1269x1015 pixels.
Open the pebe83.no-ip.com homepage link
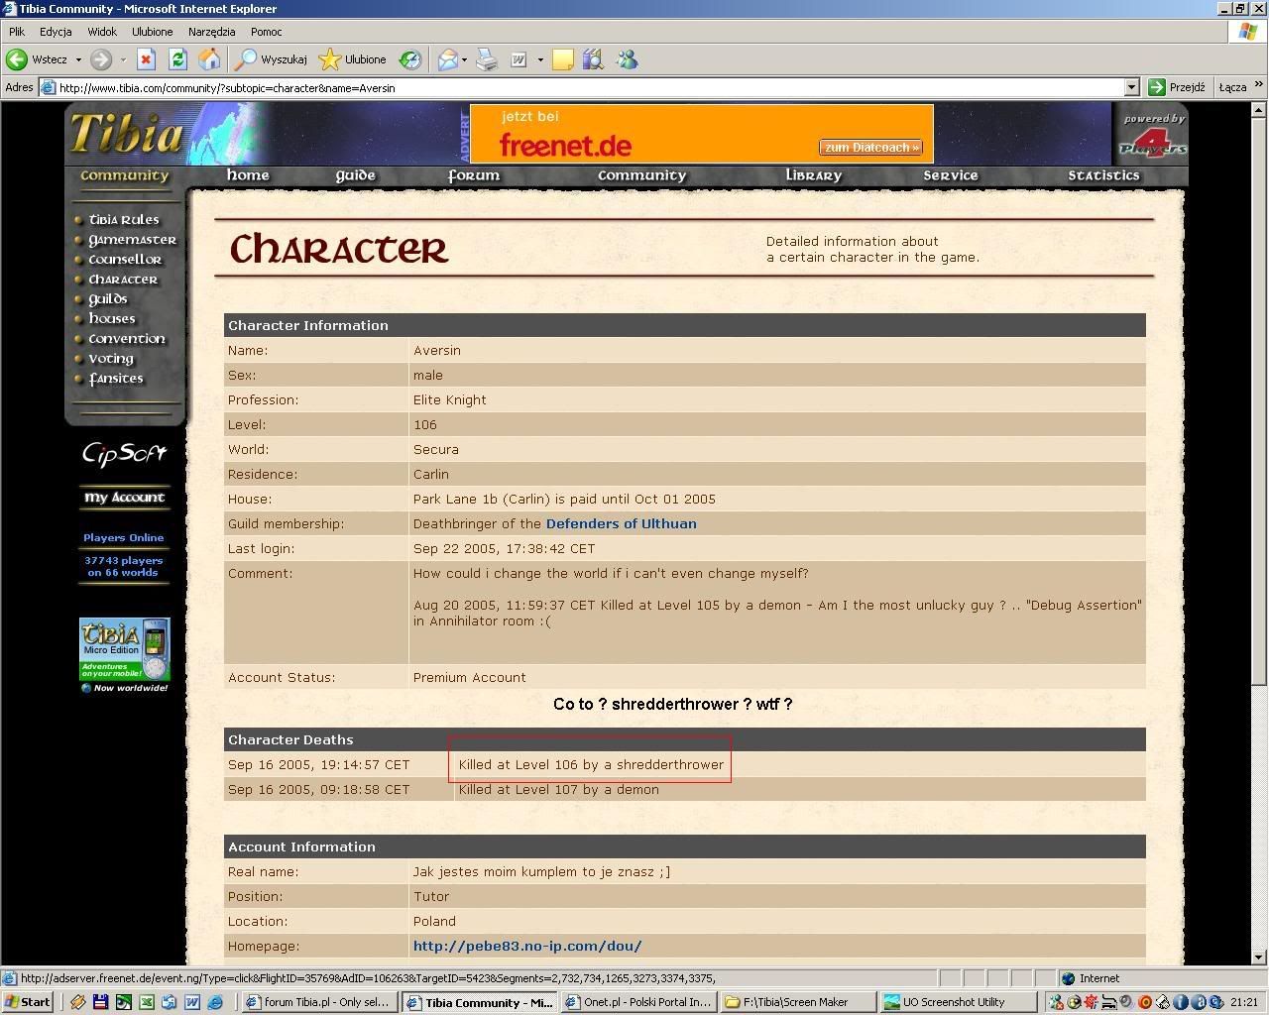[x=527, y=946]
